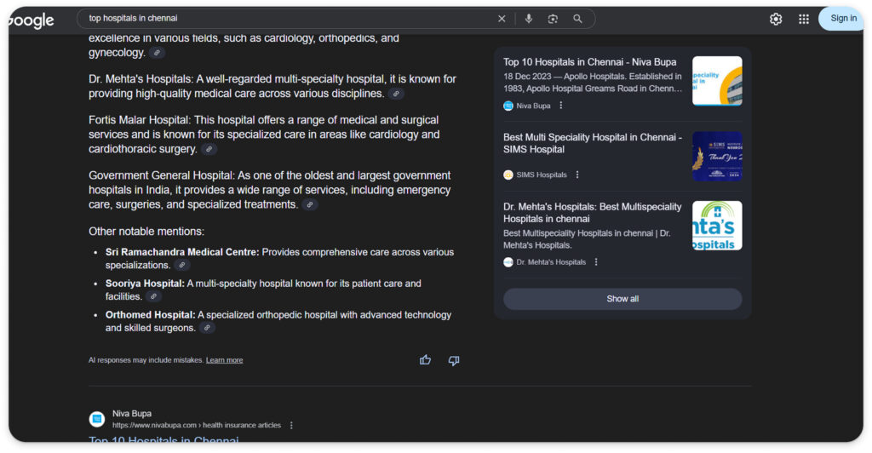Clear the search box text
872x453 pixels.
pos(502,19)
